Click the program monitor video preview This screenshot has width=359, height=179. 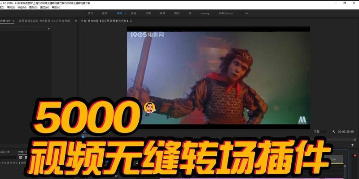219,77
